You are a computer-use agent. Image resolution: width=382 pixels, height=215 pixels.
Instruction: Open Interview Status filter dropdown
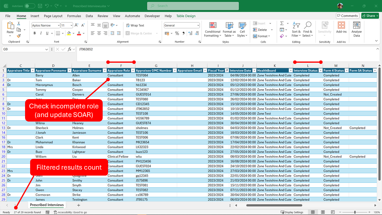321,70
